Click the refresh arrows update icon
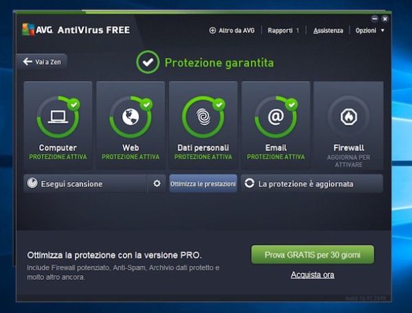The width and height of the screenshot is (412, 313). coord(249,183)
